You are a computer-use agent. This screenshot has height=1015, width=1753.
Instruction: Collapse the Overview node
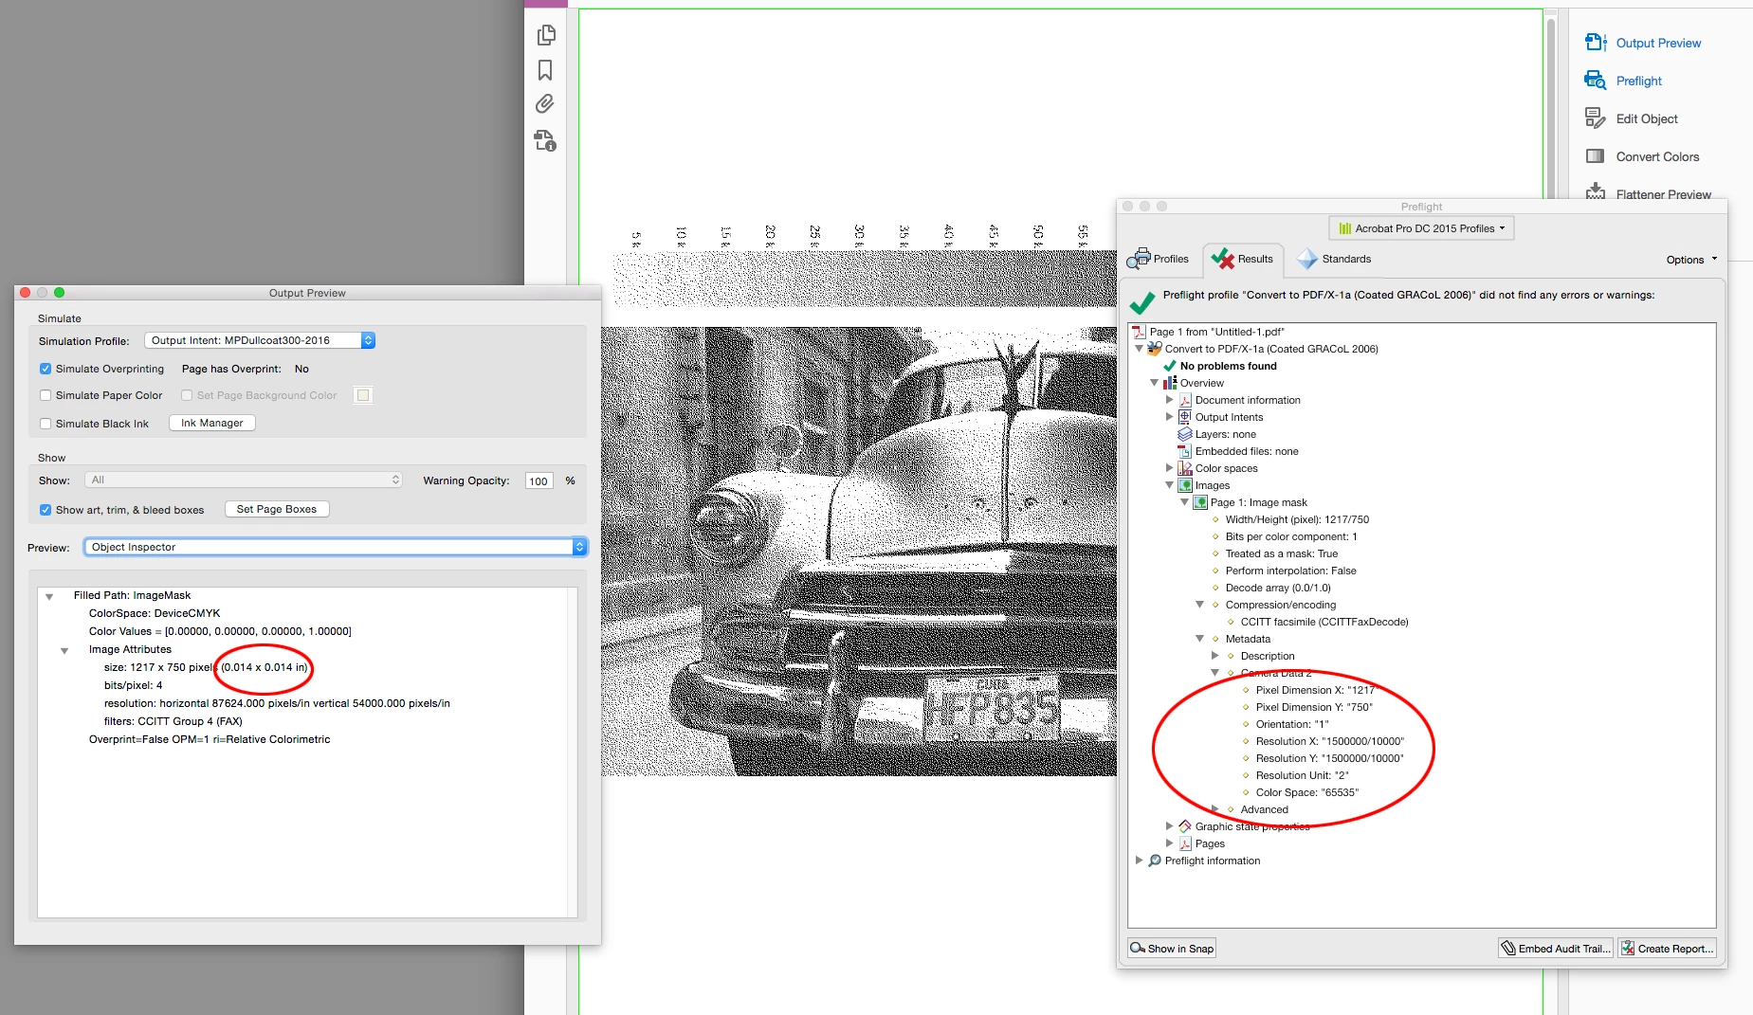pos(1154,383)
